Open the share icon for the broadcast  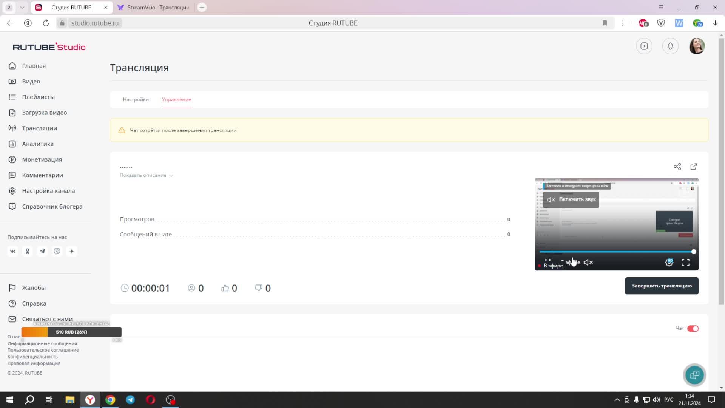coord(677,167)
